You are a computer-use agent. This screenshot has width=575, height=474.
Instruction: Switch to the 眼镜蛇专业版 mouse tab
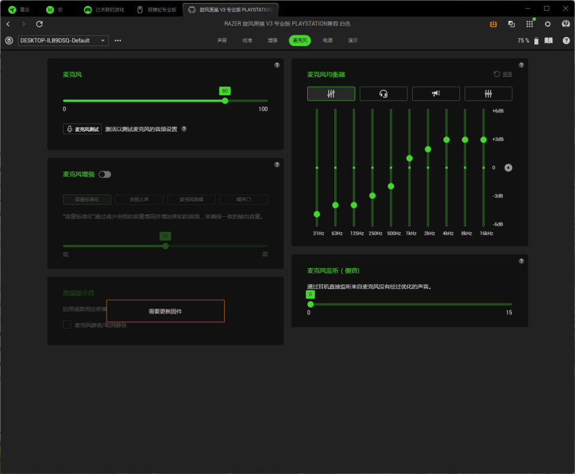tap(156, 10)
